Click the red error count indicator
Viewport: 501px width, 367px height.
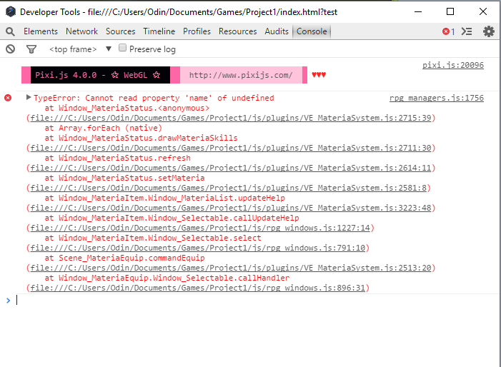pyautogui.click(x=449, y=31)
